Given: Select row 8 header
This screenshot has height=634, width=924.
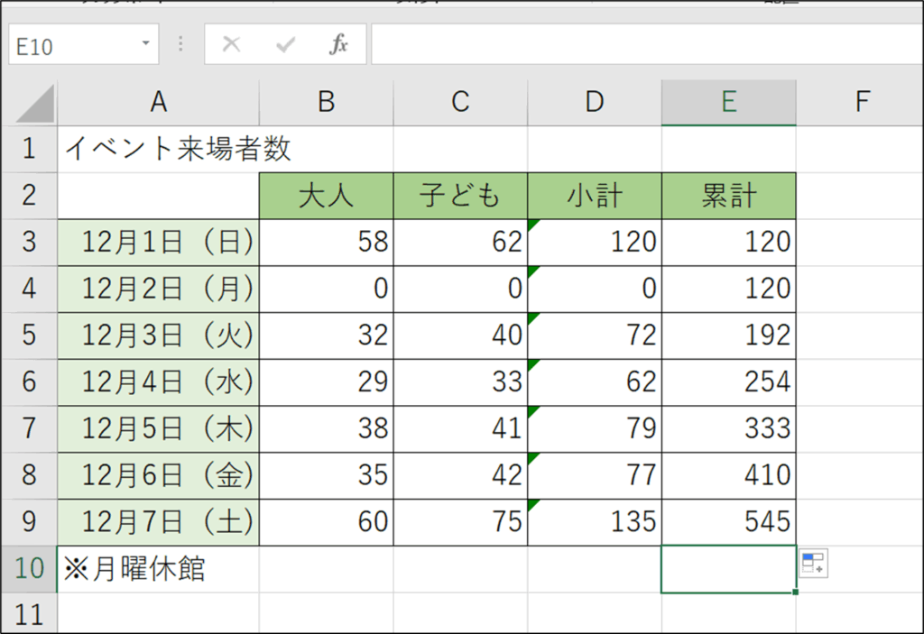Looking at the screenshot, I should 29,475.
